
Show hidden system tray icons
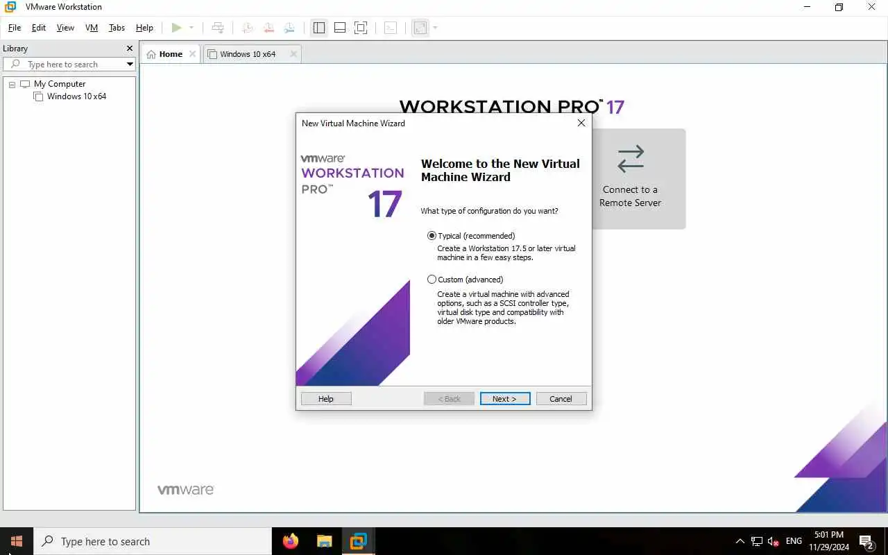740,541
